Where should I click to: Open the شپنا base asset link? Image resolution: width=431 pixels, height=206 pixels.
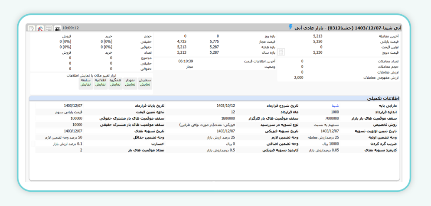click(336, 105)
